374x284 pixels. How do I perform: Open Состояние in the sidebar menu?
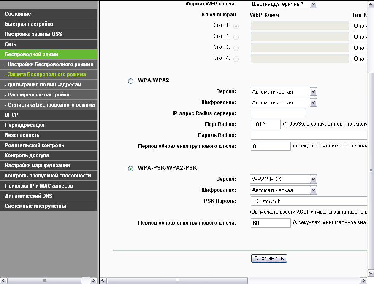tap(49, 14)
